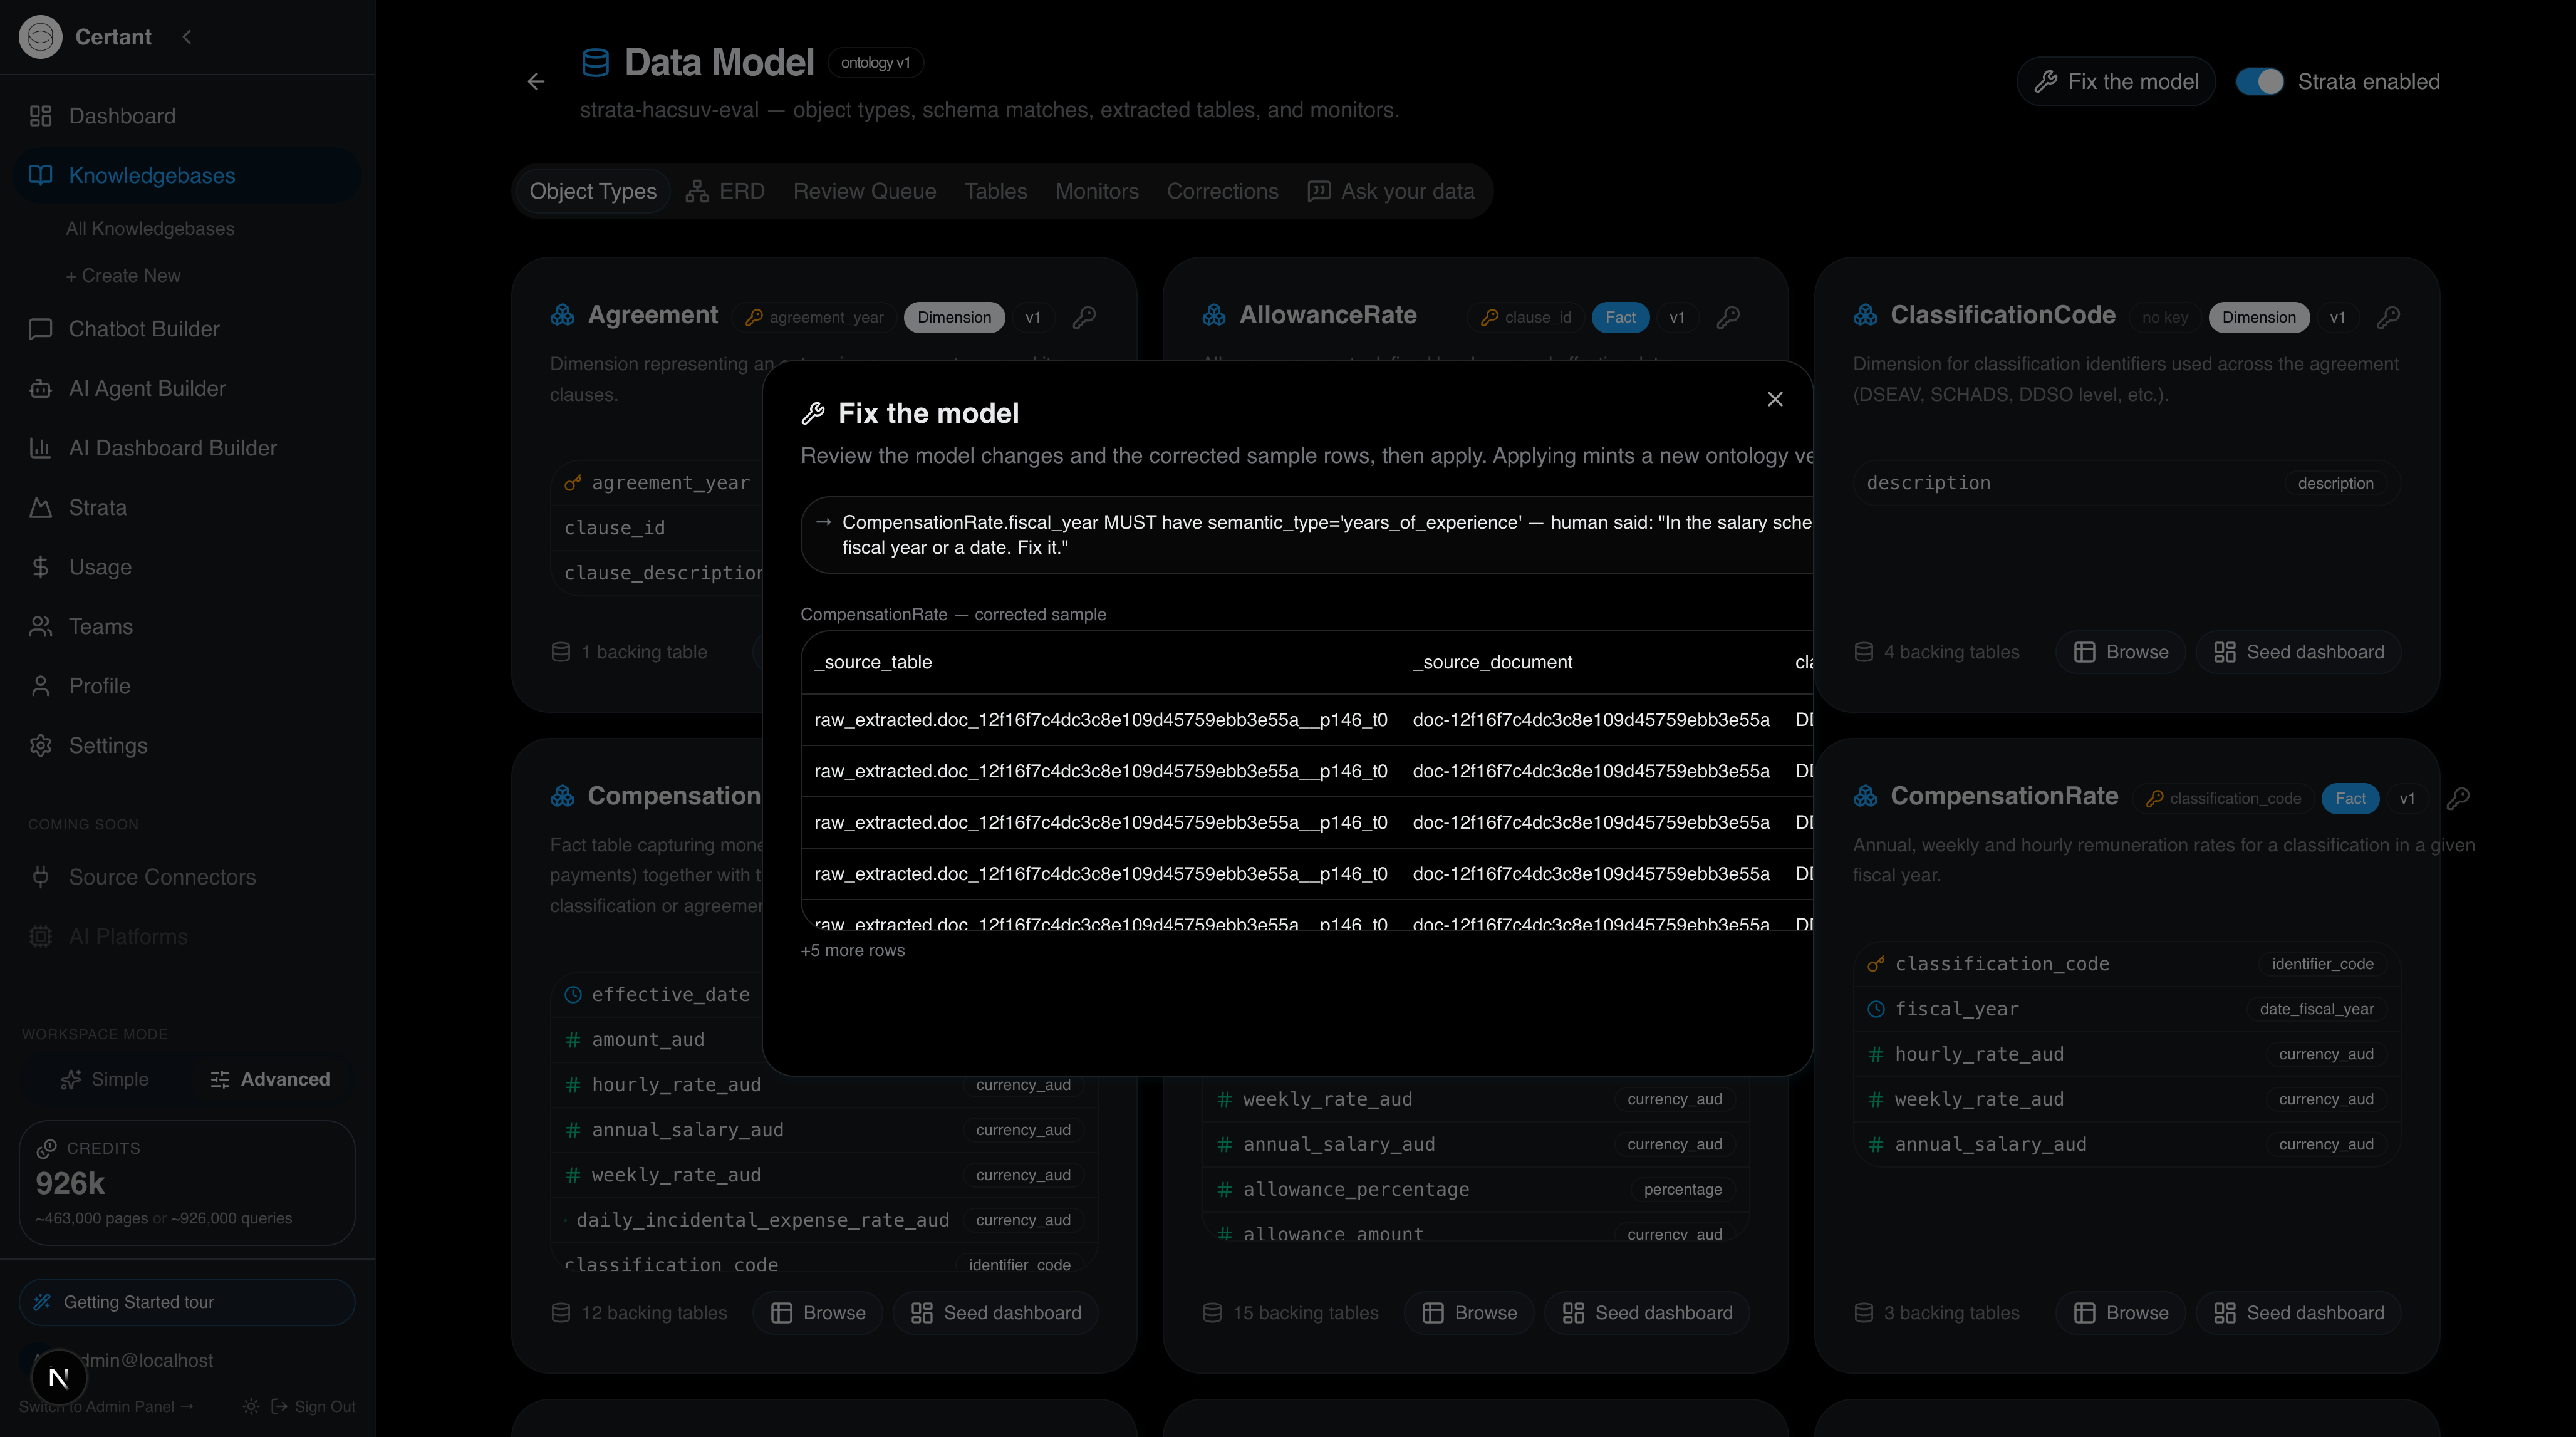
Task: Switch to the ERD tab
Action: coord(725,191)
